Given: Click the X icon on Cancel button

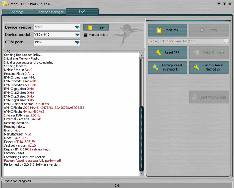Looking at the screenshot, I should click(202, 30).
